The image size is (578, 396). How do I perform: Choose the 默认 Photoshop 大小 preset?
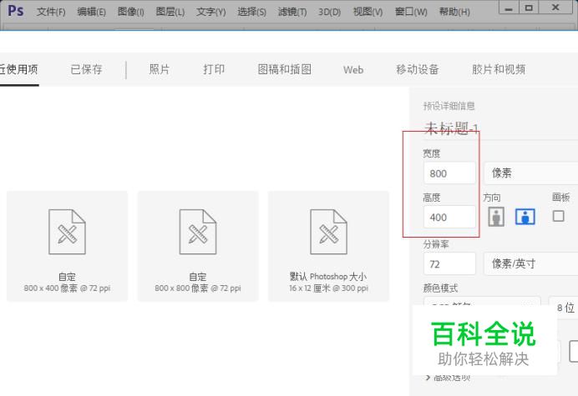[x=328, y=246]
